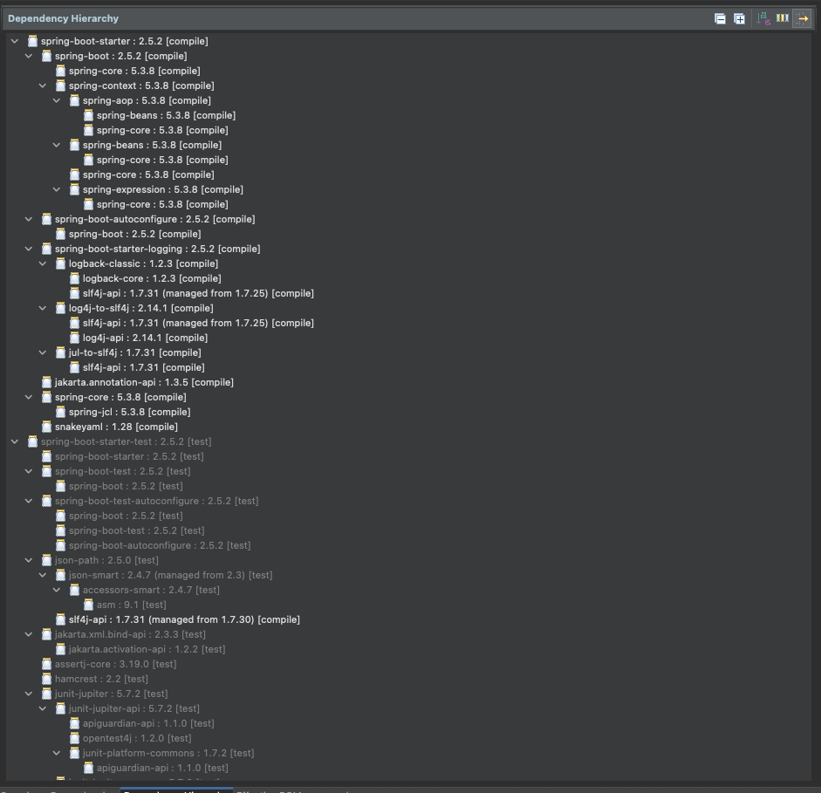
Task: Click the jar icon beside opentest4j : 1.2.0
Action: click(75, 739)
